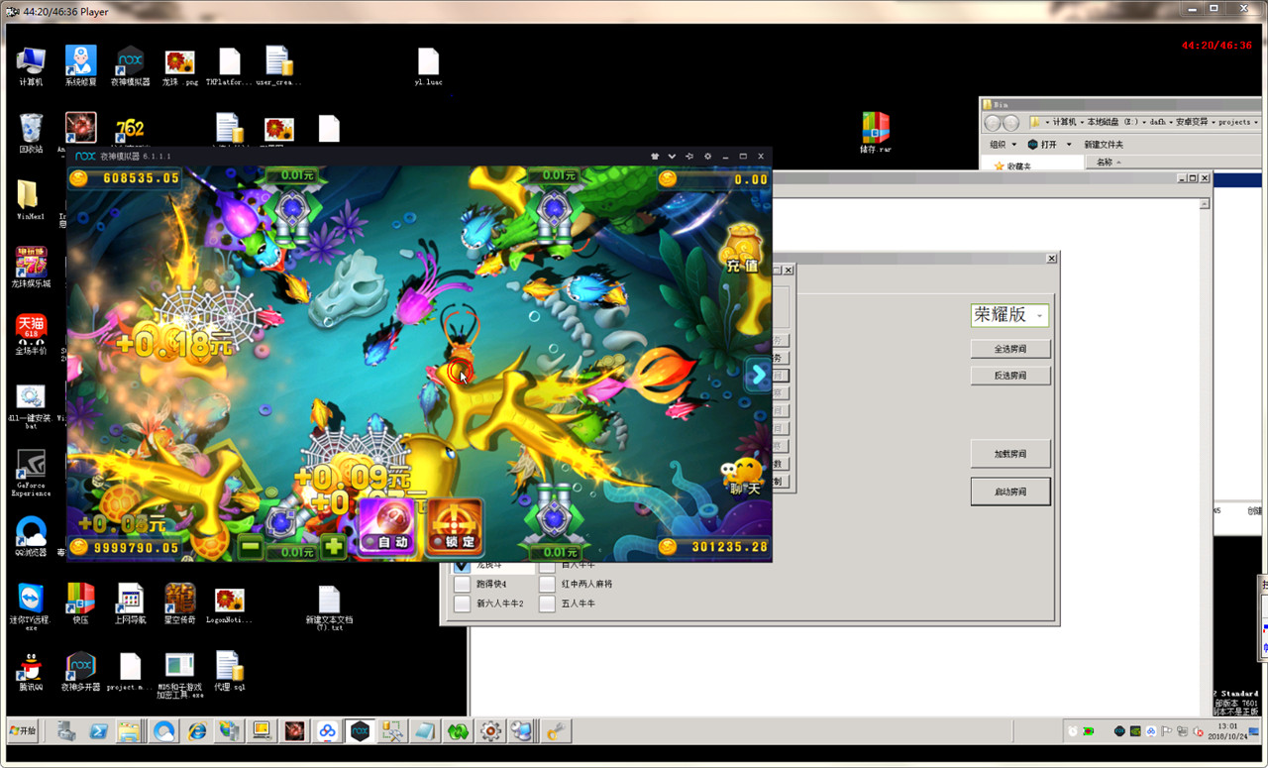Open the 充值 recharge gold bag
The image size is (1268, 768).
click(742, 249)
